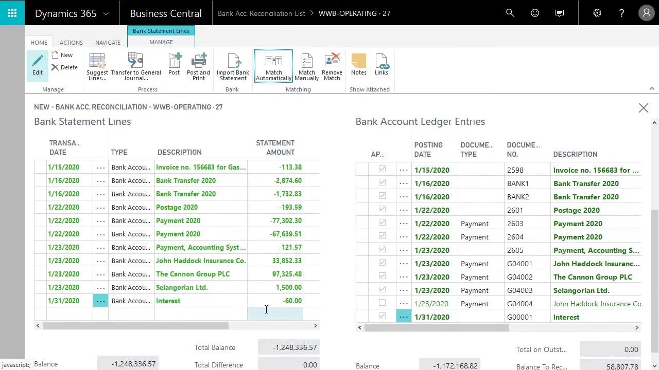Sort by Posting Date column header
This screenshot has width=659, height=370.
click(x=428, y=150)
